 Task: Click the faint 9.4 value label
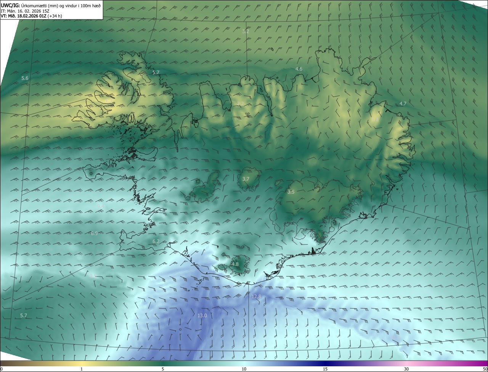[101, 206]
